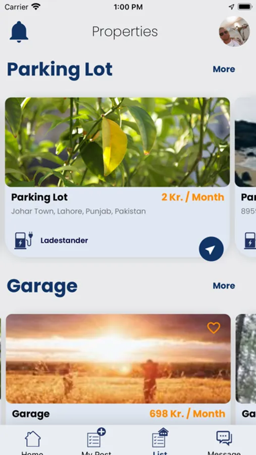Open the next Parking Lot card's beach photo
The image size is (256, 455).
pos(245,142)
